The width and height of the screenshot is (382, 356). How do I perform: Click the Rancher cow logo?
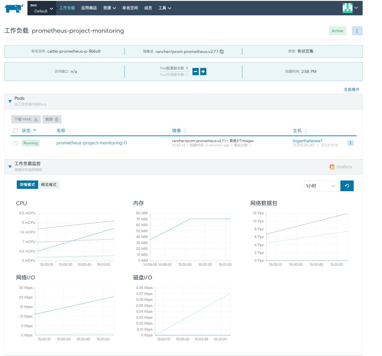click(14, 8)
